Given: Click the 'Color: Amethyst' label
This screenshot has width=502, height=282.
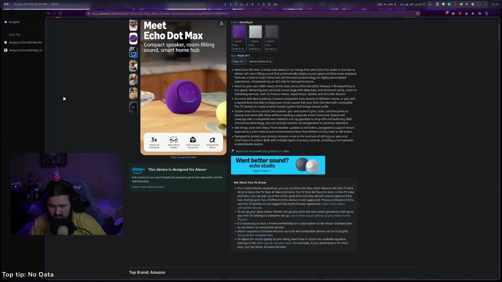Looking at the screenshot, I should (x=242, y=22).
